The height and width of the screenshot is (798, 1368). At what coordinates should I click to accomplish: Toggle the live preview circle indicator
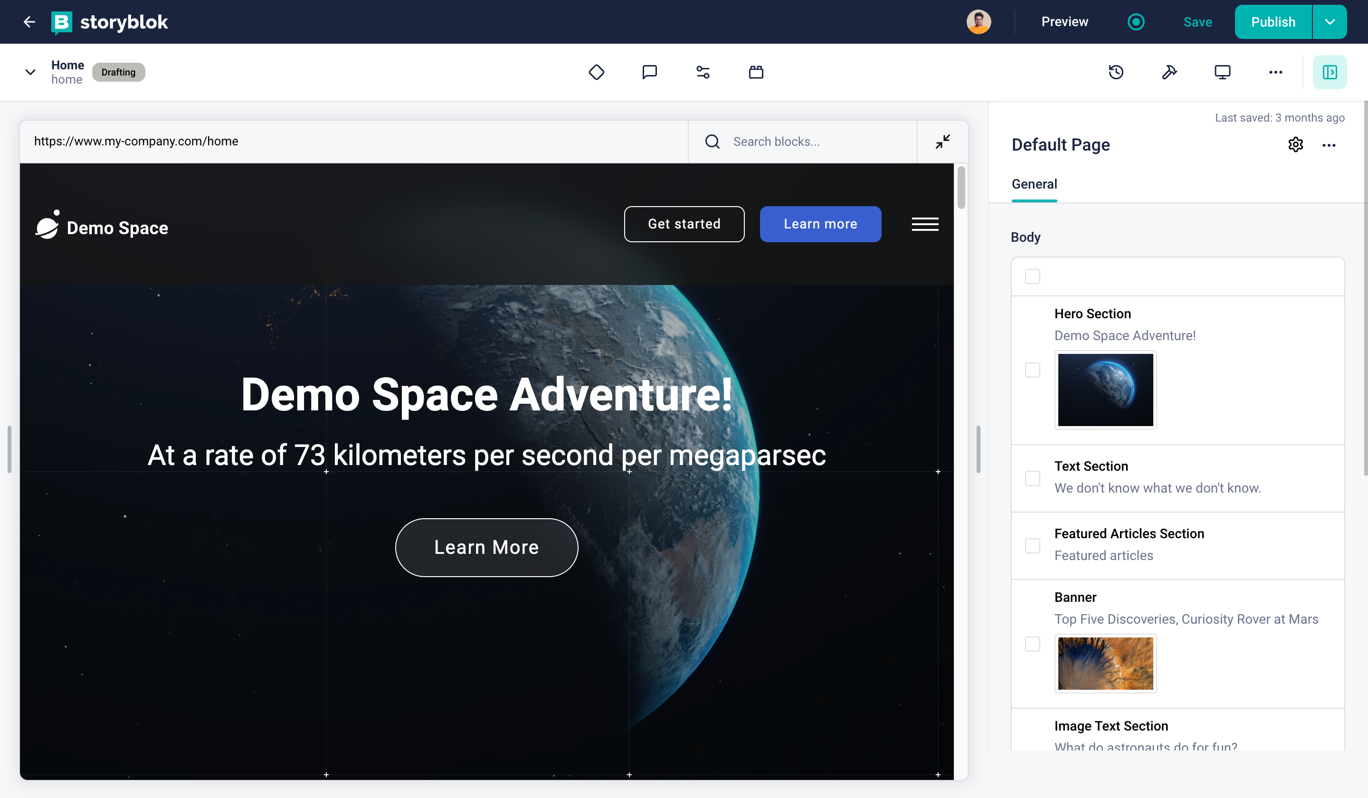click(1136, 22)
